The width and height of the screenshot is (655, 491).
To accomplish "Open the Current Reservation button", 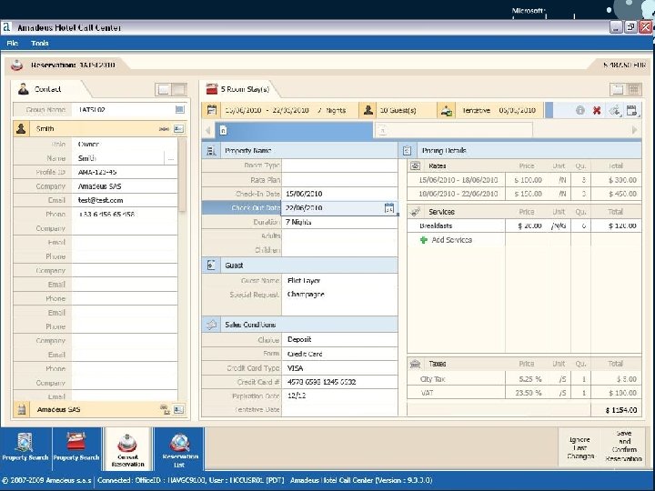I will (x=128, y=449).
